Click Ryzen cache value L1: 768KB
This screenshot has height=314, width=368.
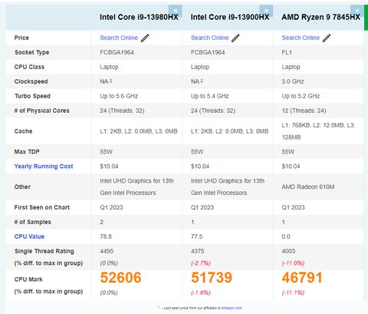click(295, 125)
